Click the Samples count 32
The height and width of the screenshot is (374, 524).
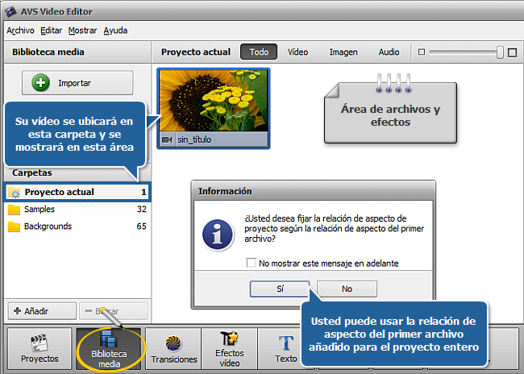[x=142, y=210]
